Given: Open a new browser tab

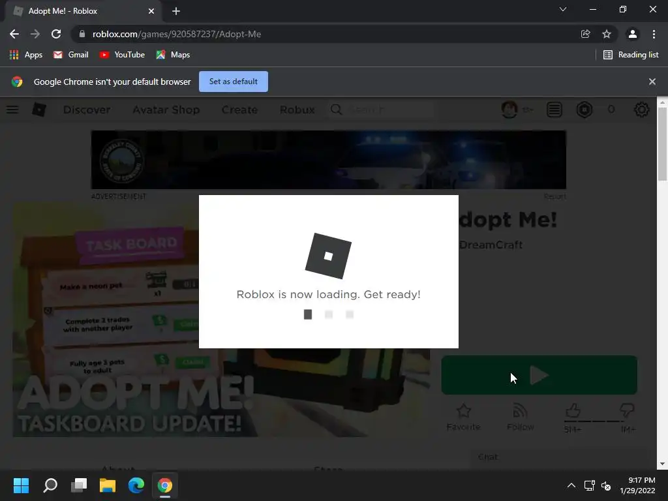Looking at the screenshot, I should click(x=176, y=11).
